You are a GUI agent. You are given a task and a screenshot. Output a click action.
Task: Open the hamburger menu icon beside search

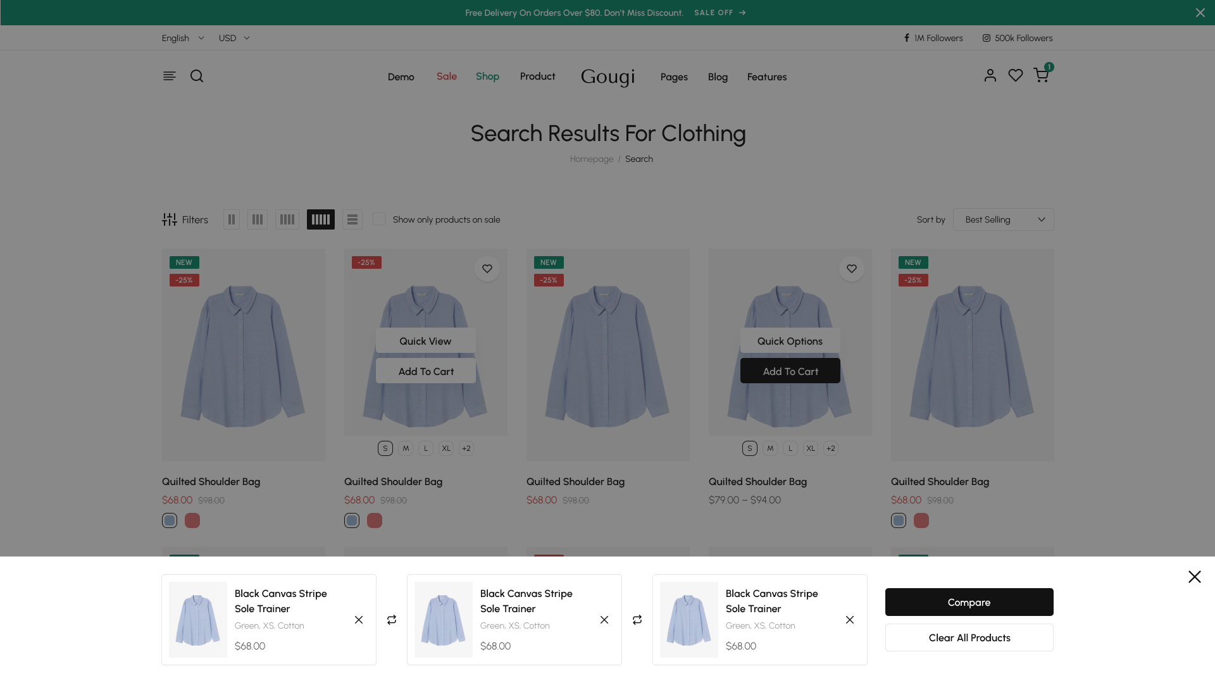(x=169, y=76)
